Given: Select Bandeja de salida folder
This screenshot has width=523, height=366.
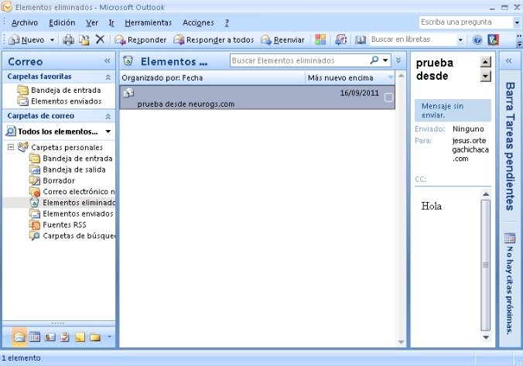Looking at the screenshot, I should [68, 169].
